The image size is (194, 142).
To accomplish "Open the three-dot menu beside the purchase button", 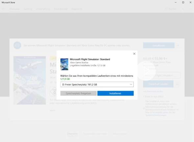I will [x=177, y=84].
